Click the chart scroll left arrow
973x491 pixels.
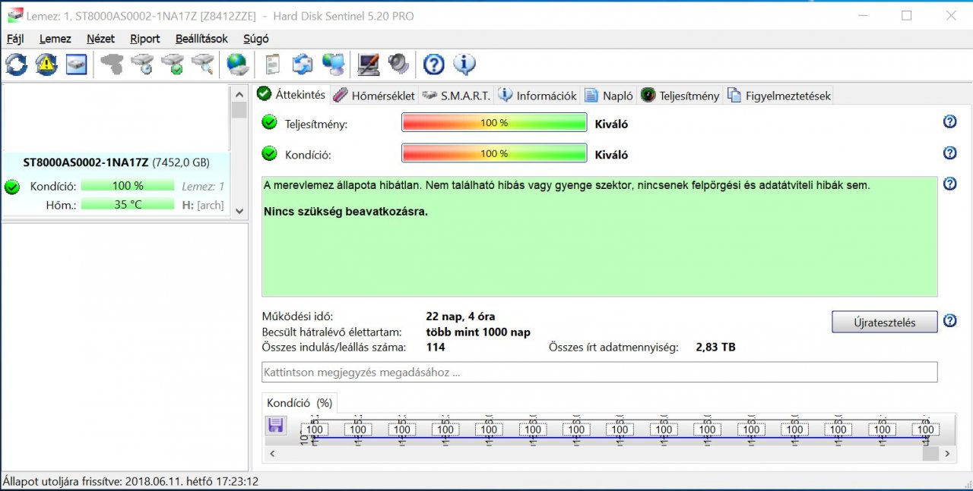(271, 453)
